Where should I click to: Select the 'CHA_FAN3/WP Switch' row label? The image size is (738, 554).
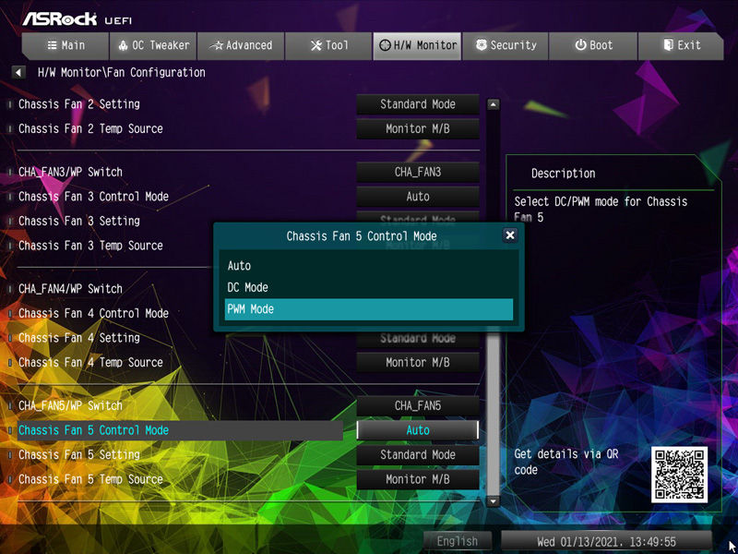[71, 172]
